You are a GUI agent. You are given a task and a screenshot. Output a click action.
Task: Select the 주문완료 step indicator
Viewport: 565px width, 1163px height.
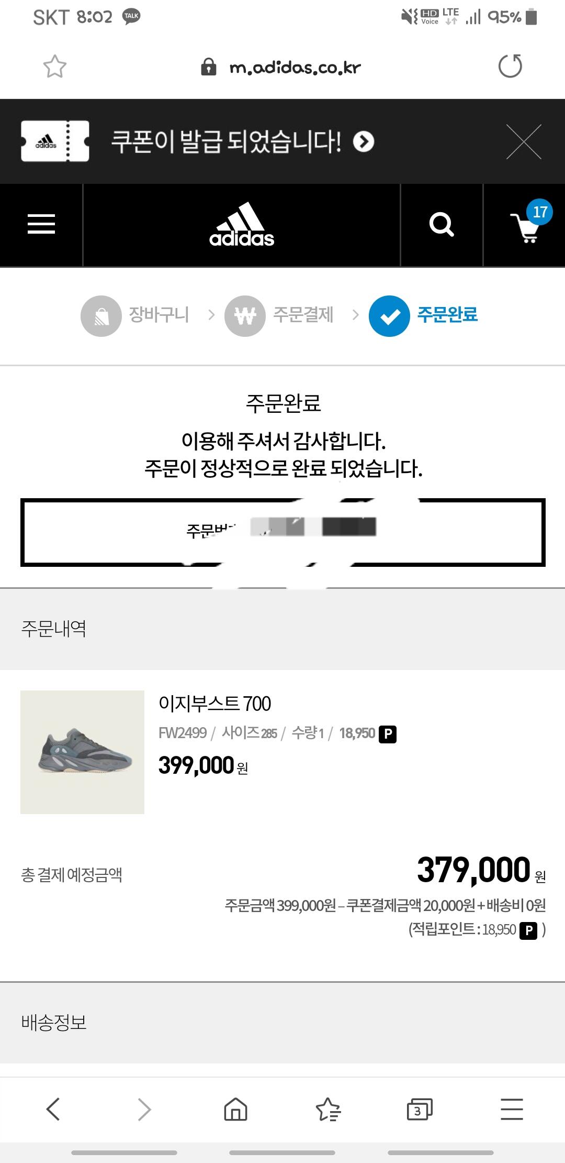coord(424,315)
